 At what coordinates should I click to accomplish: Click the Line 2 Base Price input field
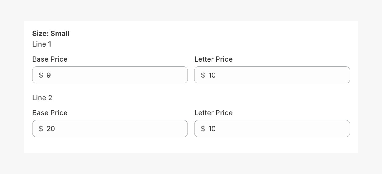coord(116,129)
